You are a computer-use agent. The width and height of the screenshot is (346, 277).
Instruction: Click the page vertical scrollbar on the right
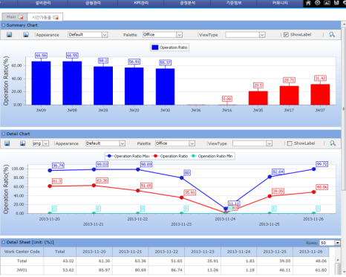344,109
